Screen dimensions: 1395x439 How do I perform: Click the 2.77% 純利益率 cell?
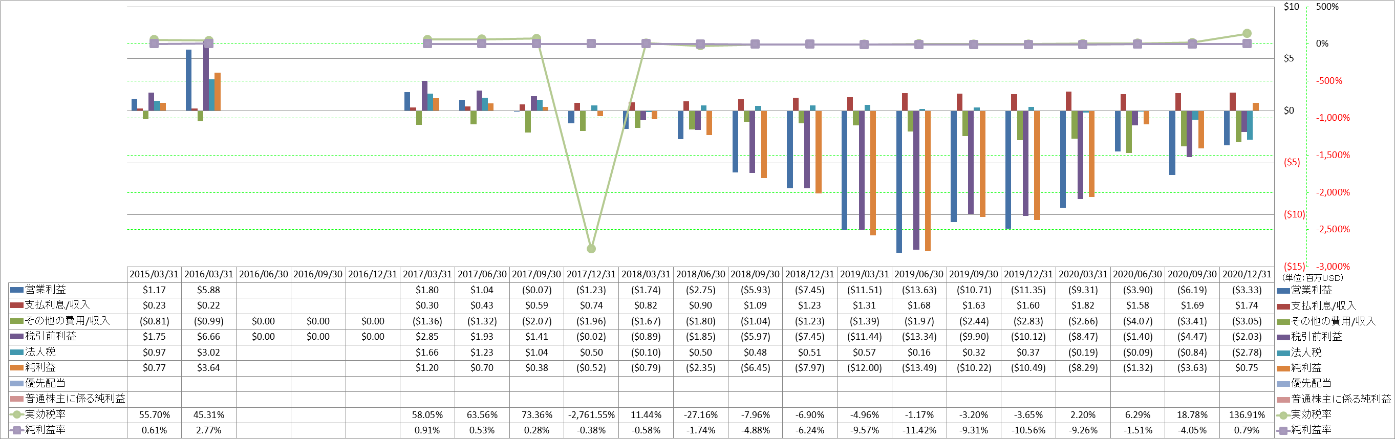pos(209,430)
